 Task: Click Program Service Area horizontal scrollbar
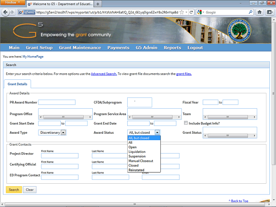(154, 117)
